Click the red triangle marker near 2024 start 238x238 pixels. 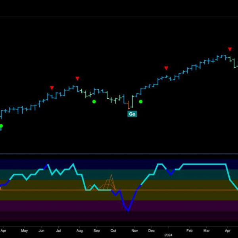(166, 68)
